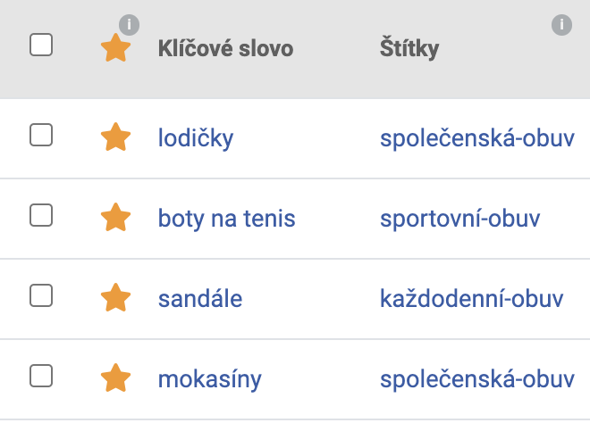Select the boty na tenis row checkbox
Viewport: 590px width, 423px height.
pos(41,215)
